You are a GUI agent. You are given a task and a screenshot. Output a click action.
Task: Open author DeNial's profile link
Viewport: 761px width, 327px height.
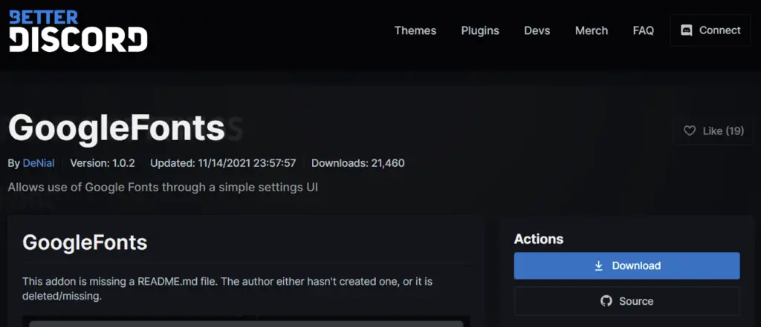39,163
